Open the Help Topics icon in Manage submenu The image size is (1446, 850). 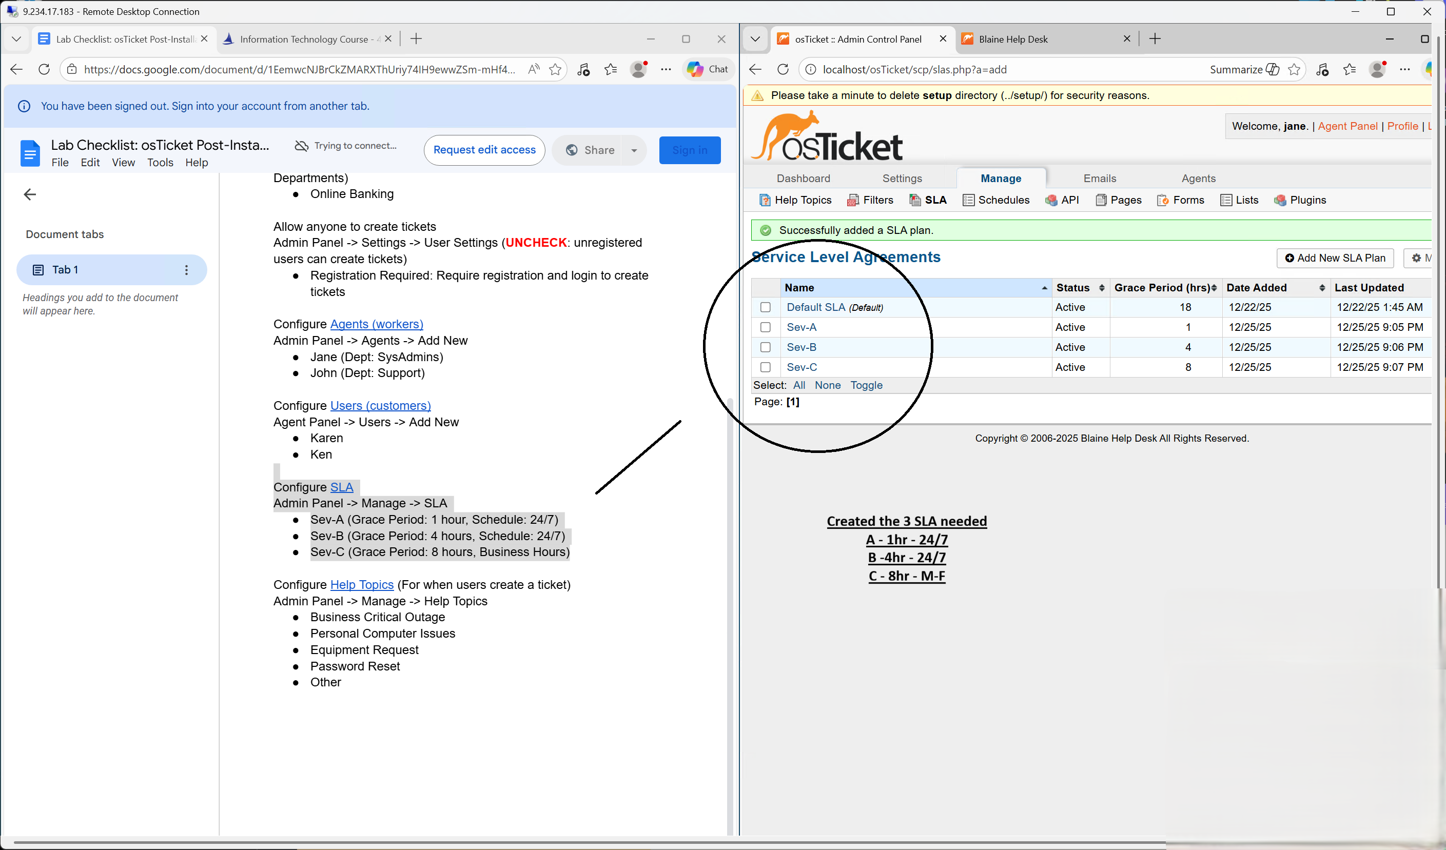765,200
